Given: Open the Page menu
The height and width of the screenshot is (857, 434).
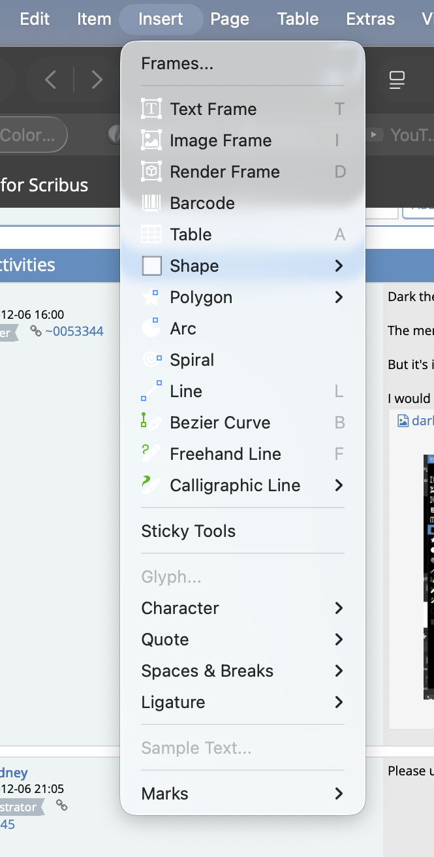Looking at the screenshot, I should (x=230, y=19).
